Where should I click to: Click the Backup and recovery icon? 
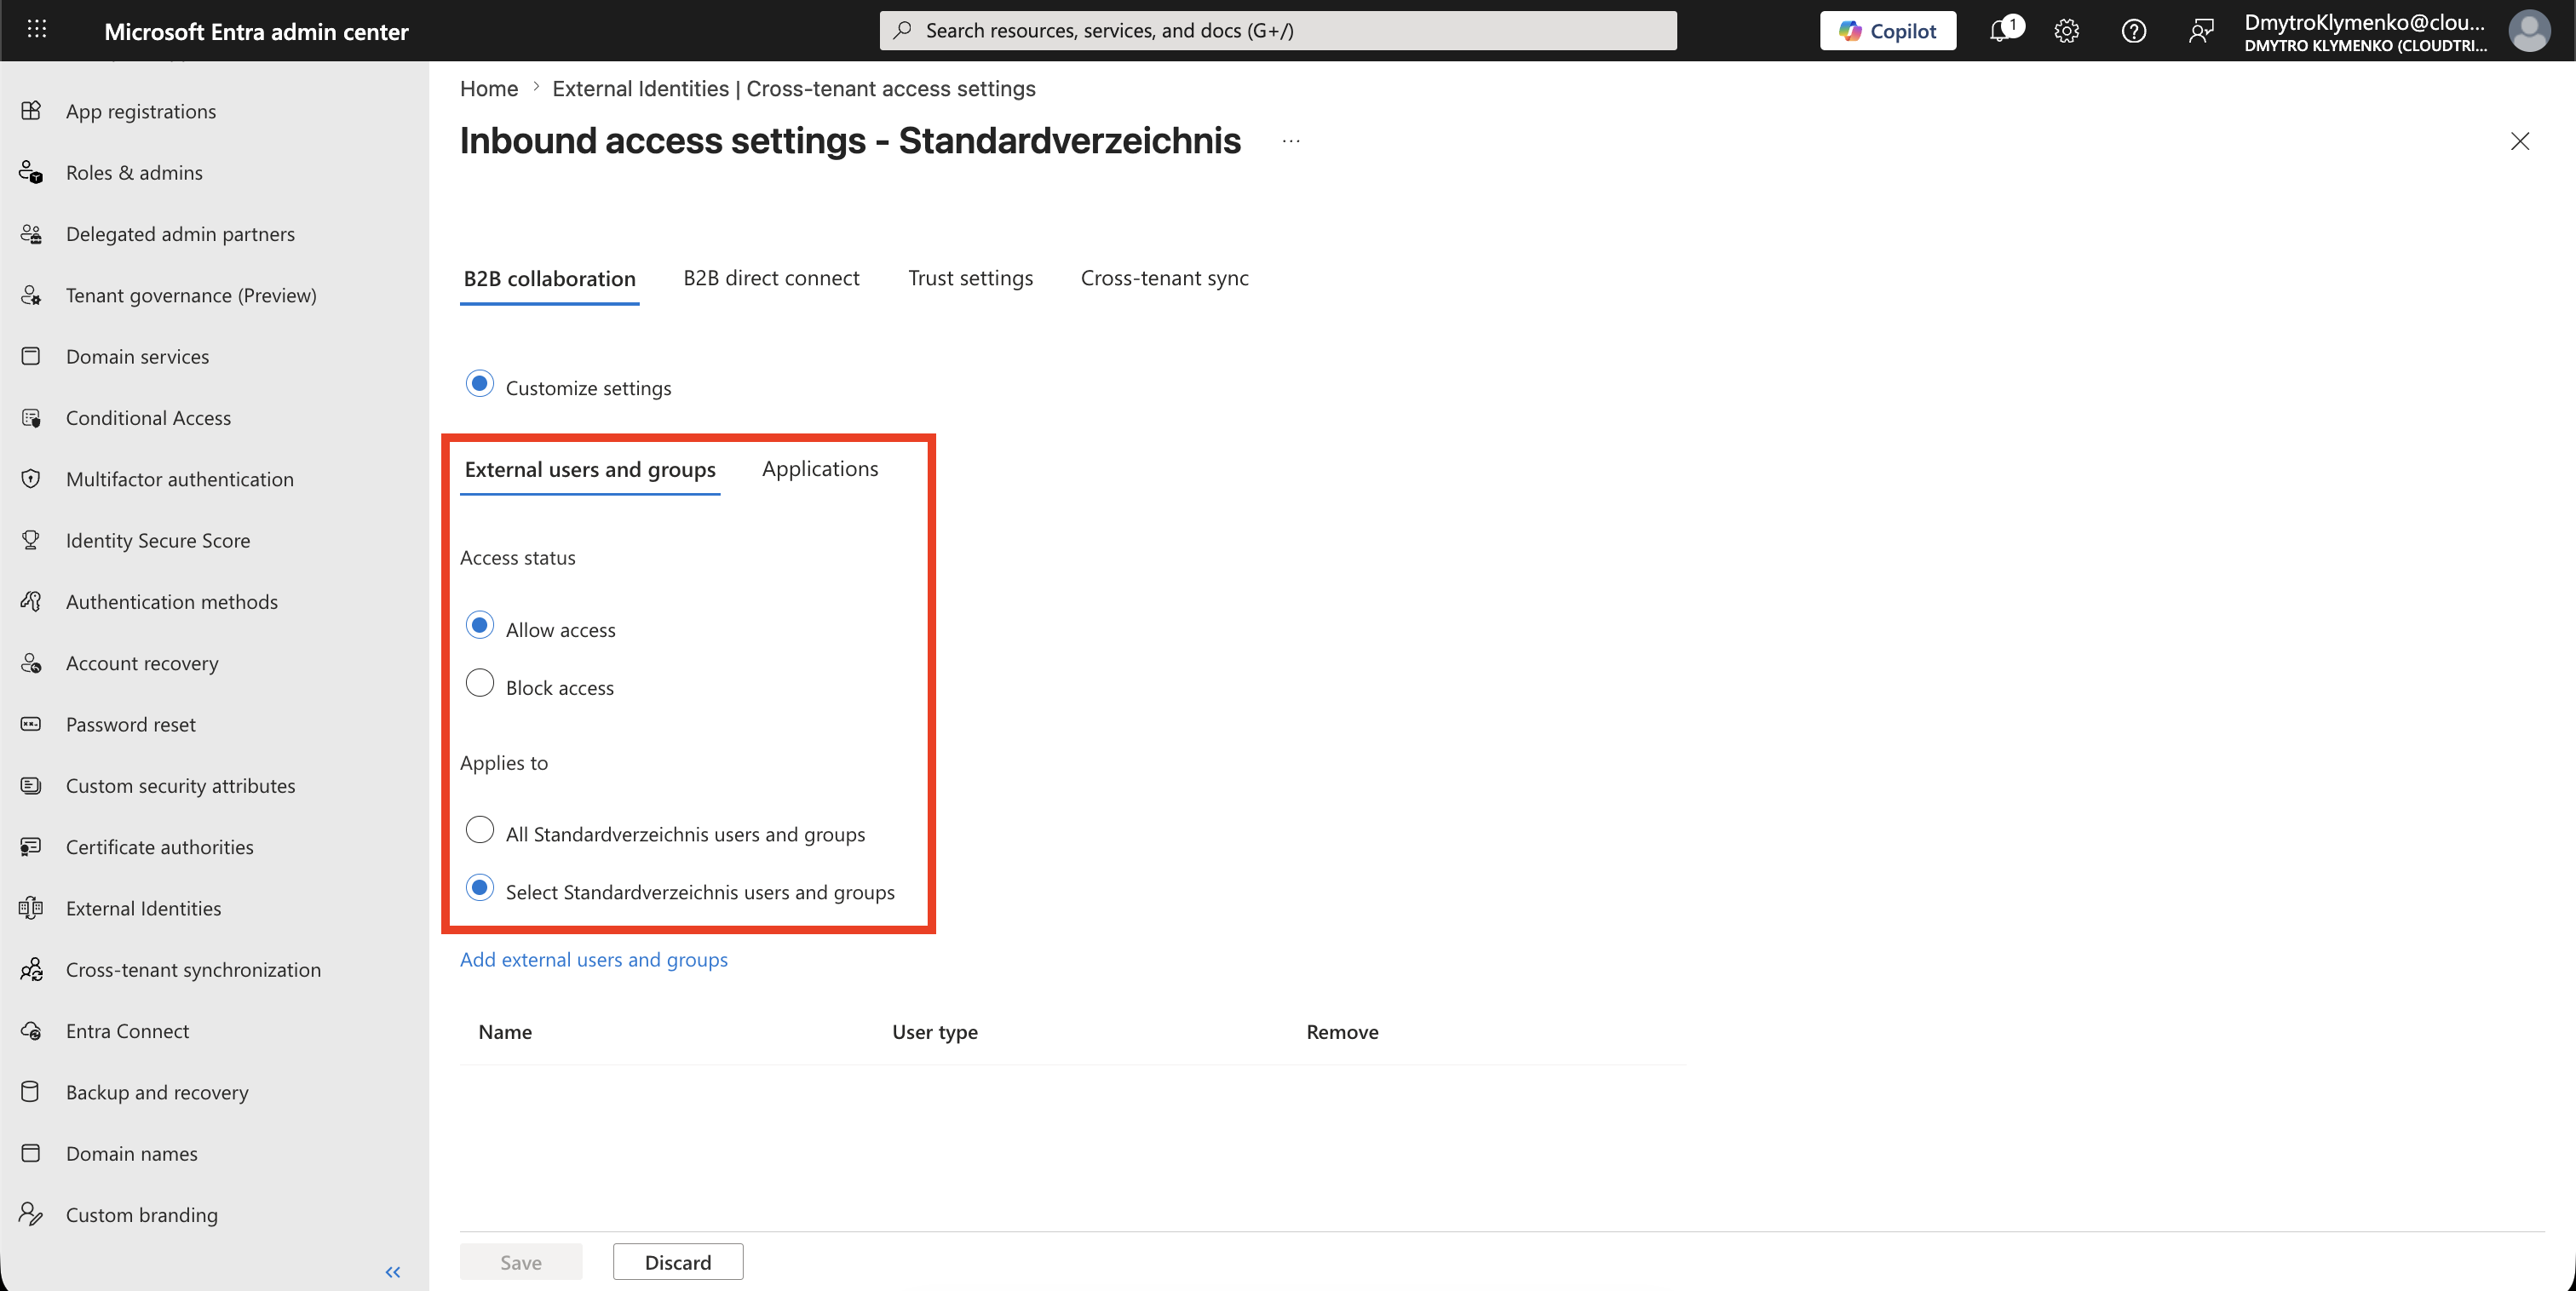pos(31,1092)
